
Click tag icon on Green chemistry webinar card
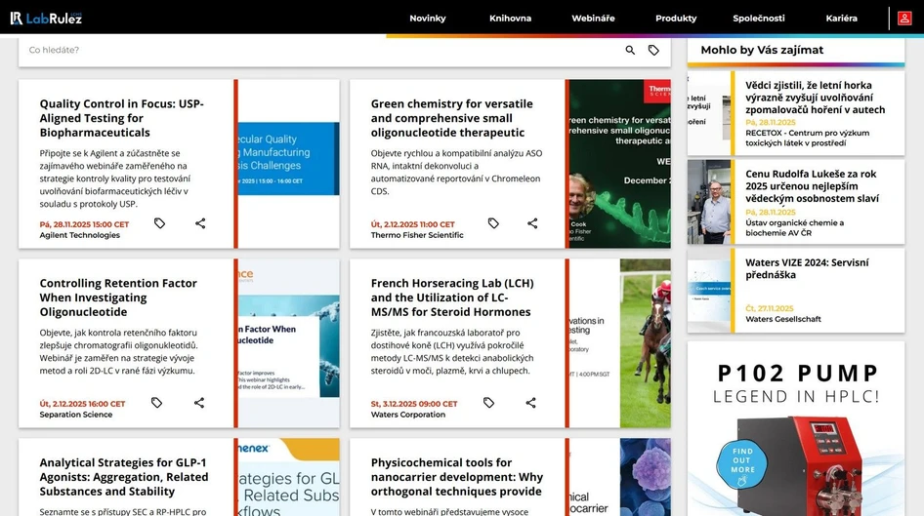493,223
